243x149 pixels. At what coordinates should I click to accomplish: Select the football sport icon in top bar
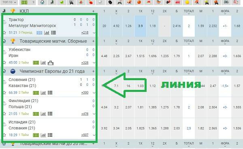click(x=43, y=2)
